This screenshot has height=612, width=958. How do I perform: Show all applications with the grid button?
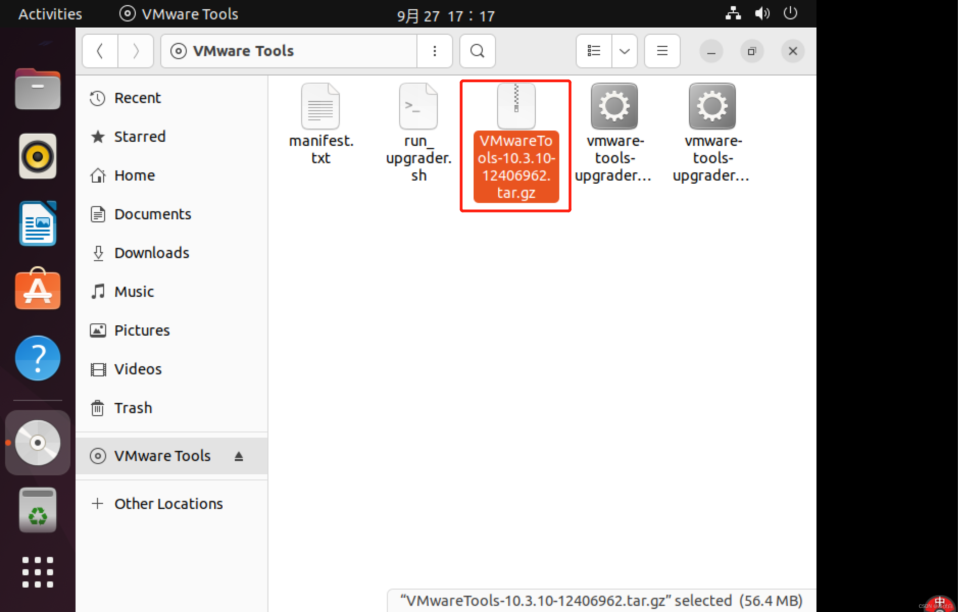[38, 572]
